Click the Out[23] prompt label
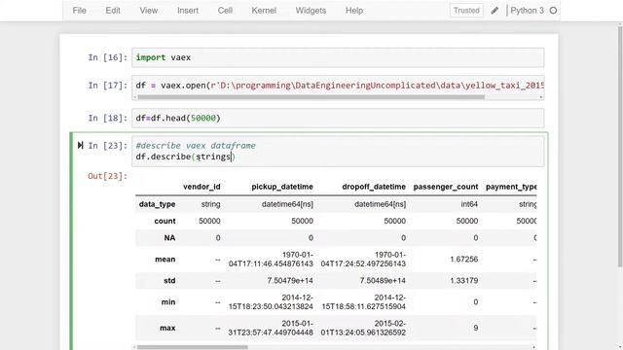Viewport: 623px width, 350px height. coord(108,176)
